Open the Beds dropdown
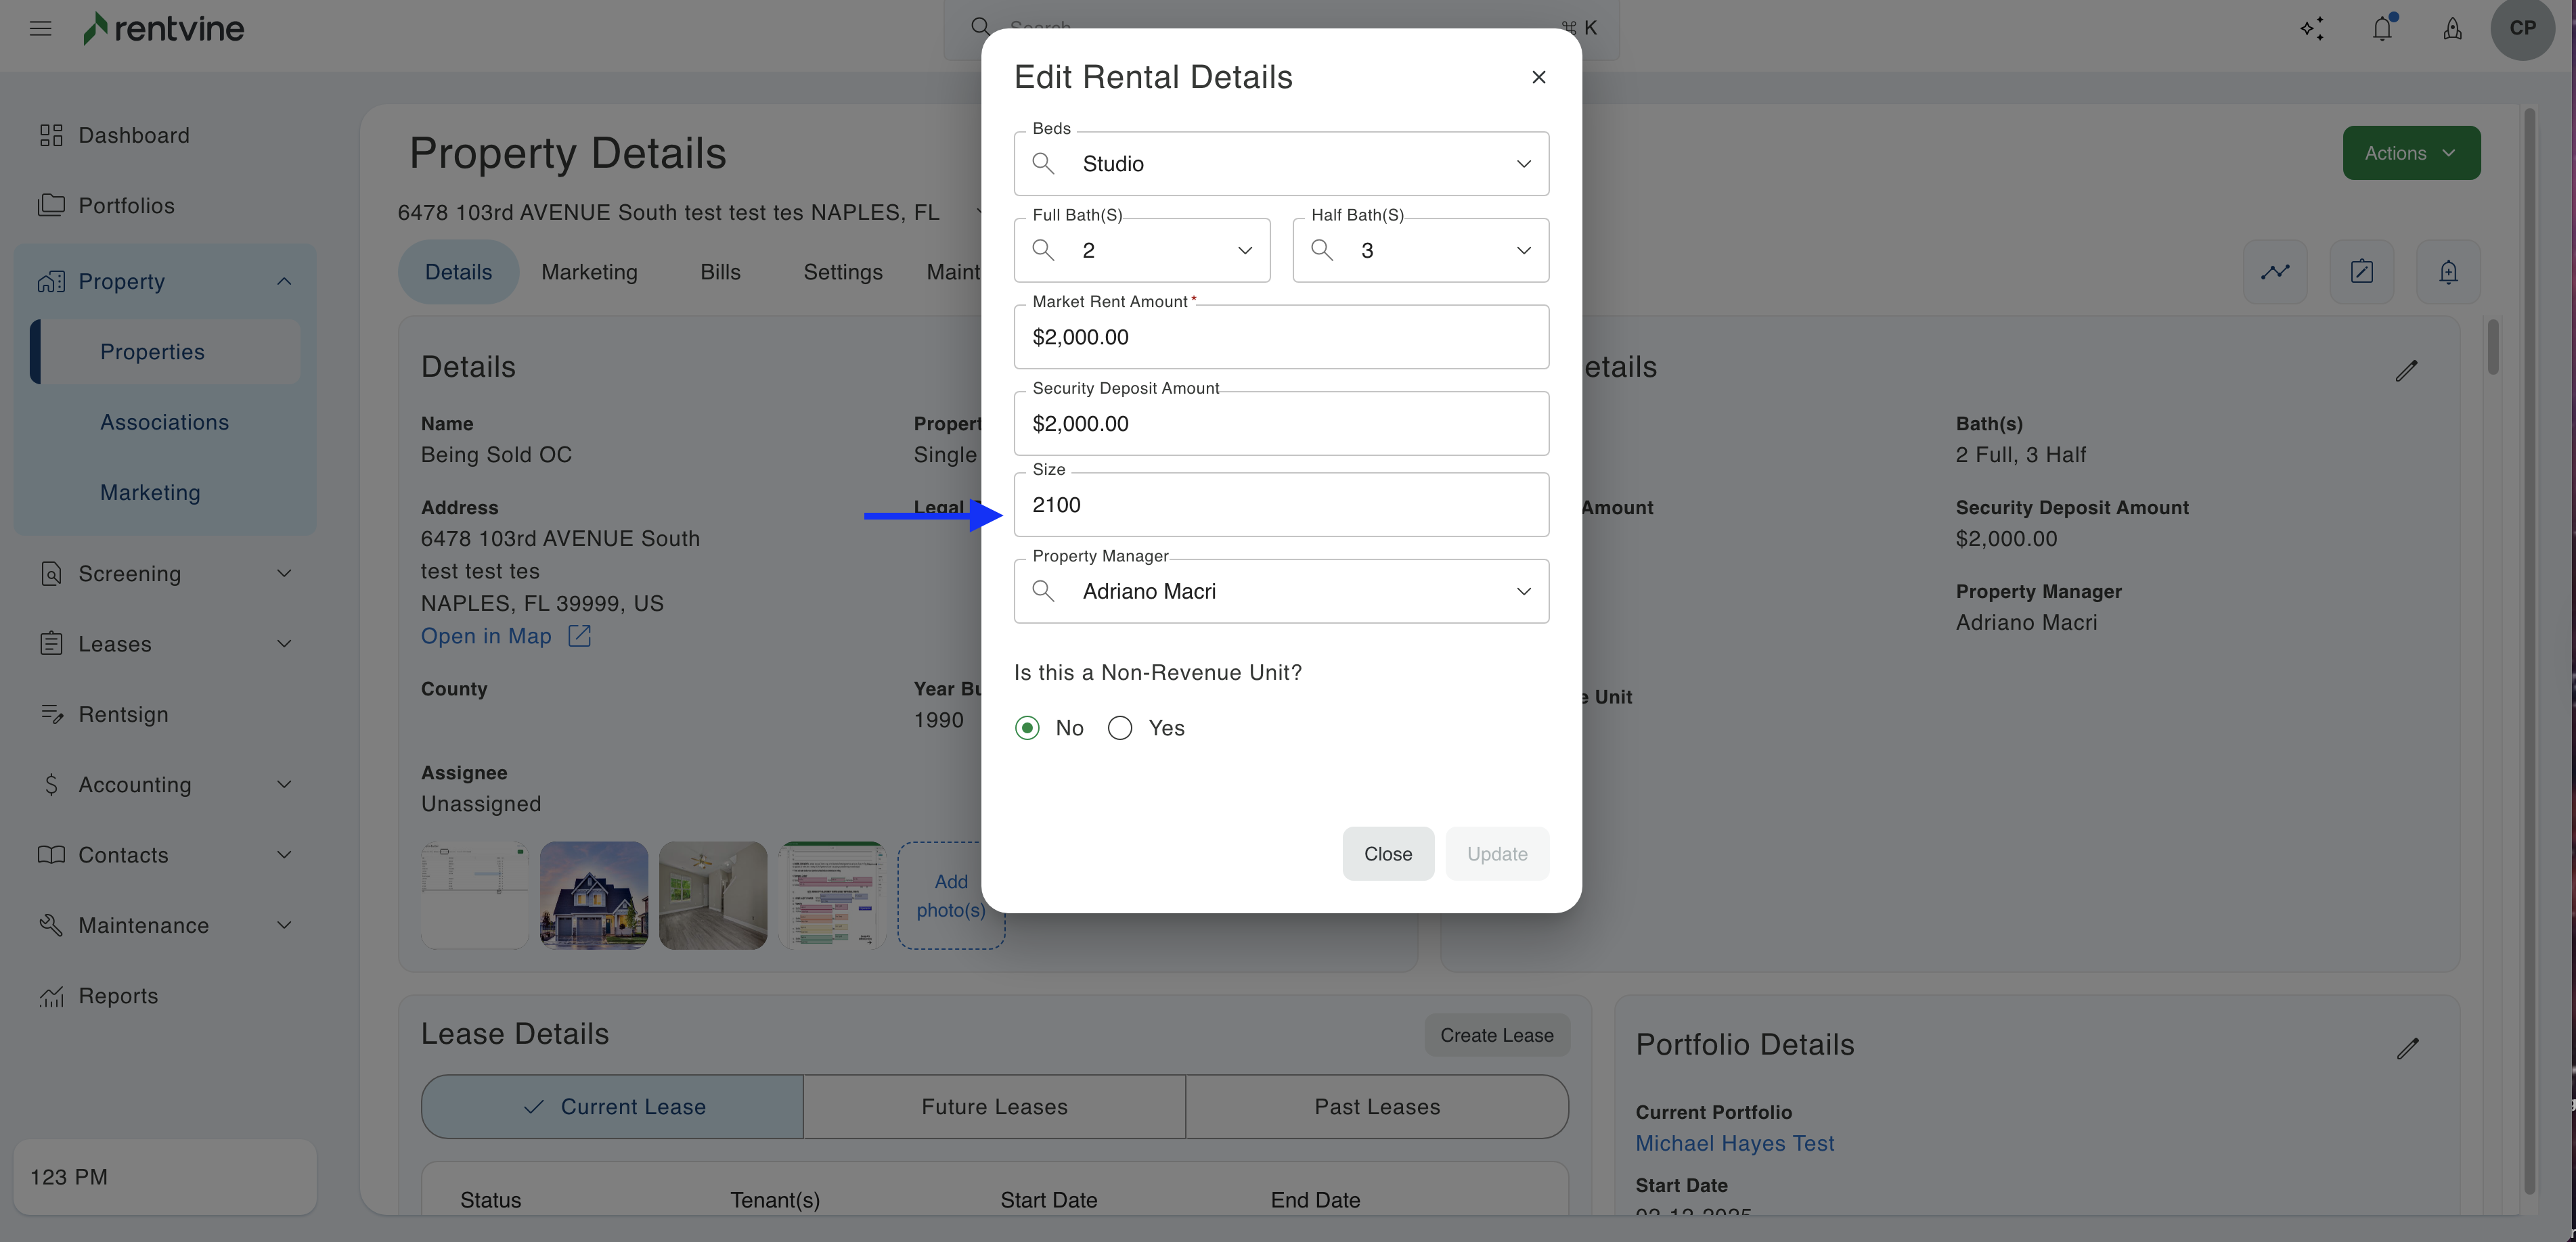 click(x=1281, y=164)
